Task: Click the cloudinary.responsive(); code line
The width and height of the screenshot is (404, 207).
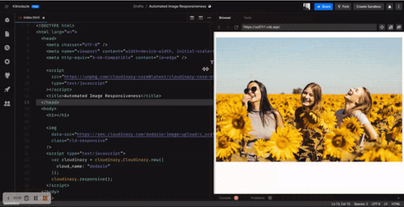Action: [82, 179]
